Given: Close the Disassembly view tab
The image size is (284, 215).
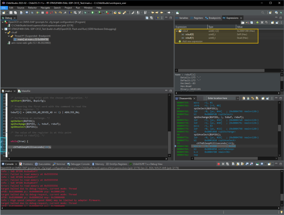Looking at the screenshot, I should click(194, 98).
